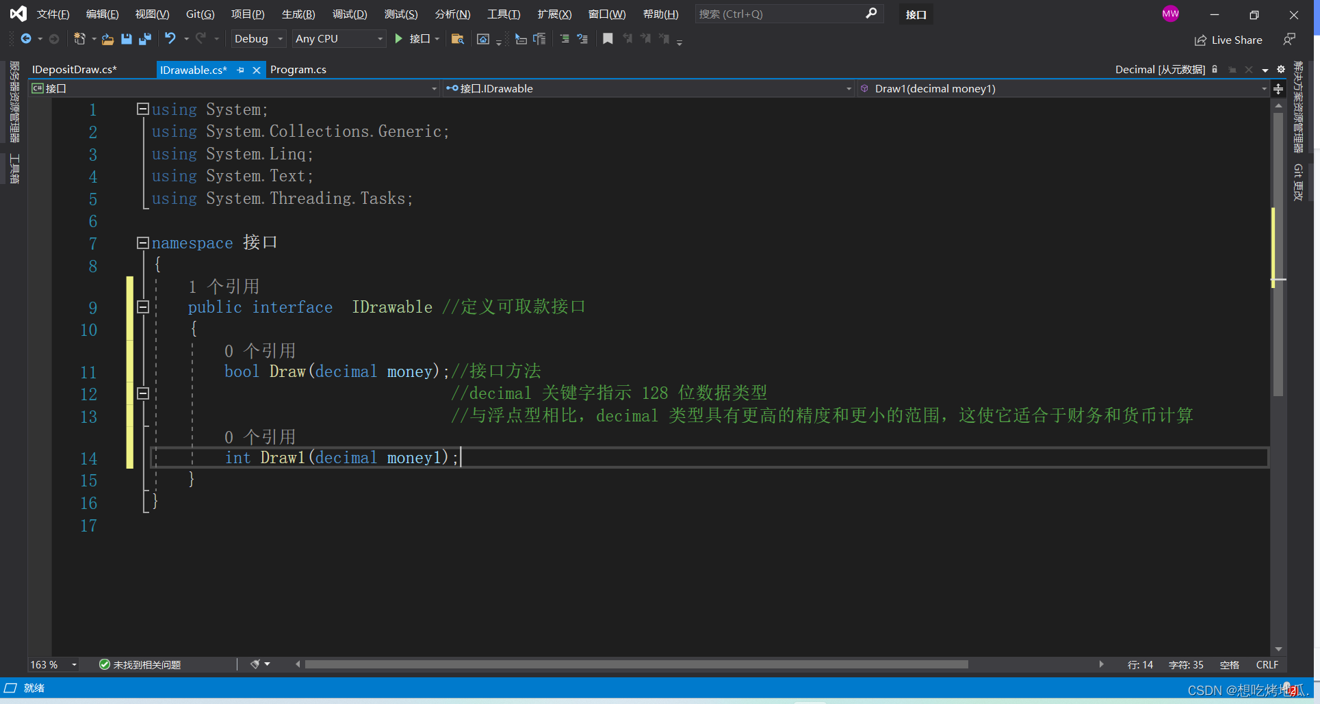Viewport: 1320px width, 704px height.
Task: Start a Live Share session
Action: 1228,40
